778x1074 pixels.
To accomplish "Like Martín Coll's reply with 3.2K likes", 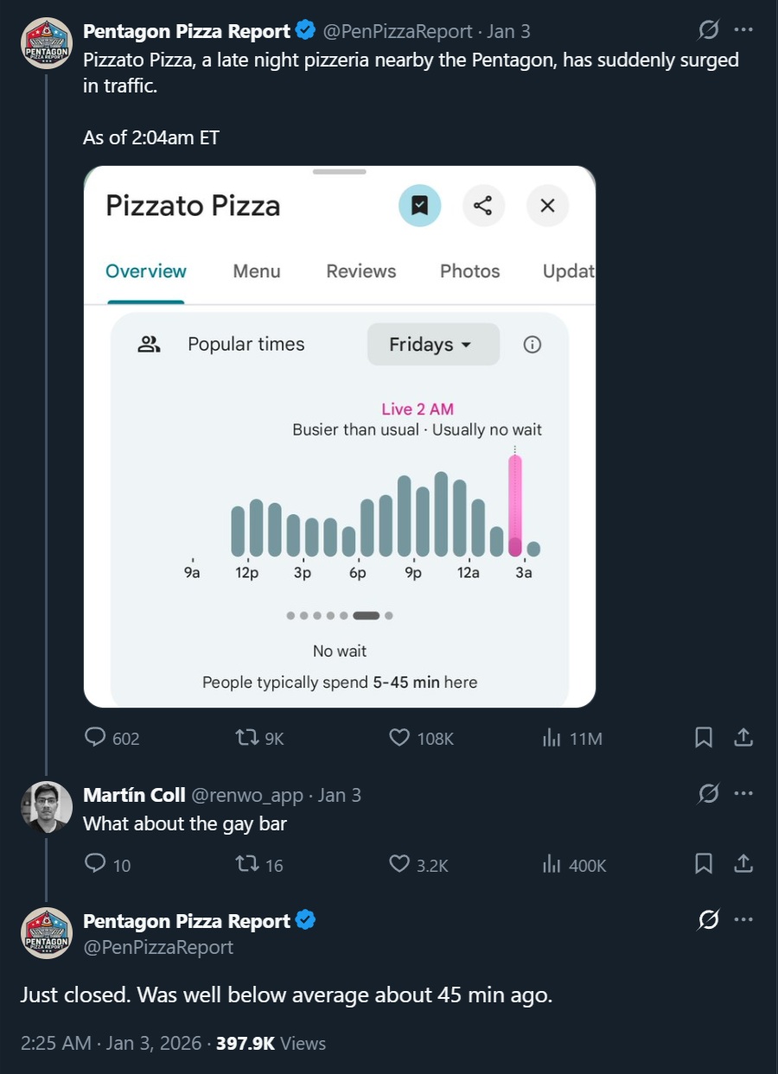I will click(418, 864).
